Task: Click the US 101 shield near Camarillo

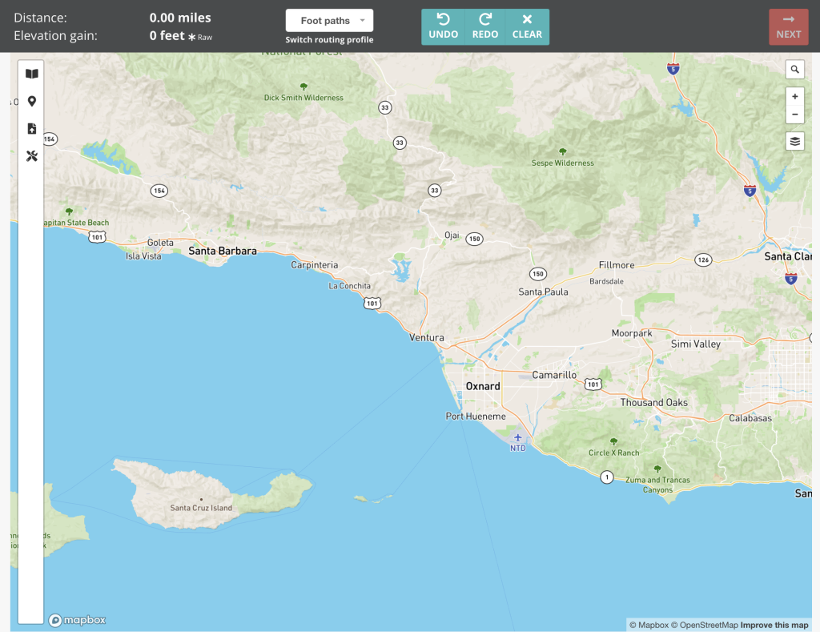Action: [x=593, y=384]
